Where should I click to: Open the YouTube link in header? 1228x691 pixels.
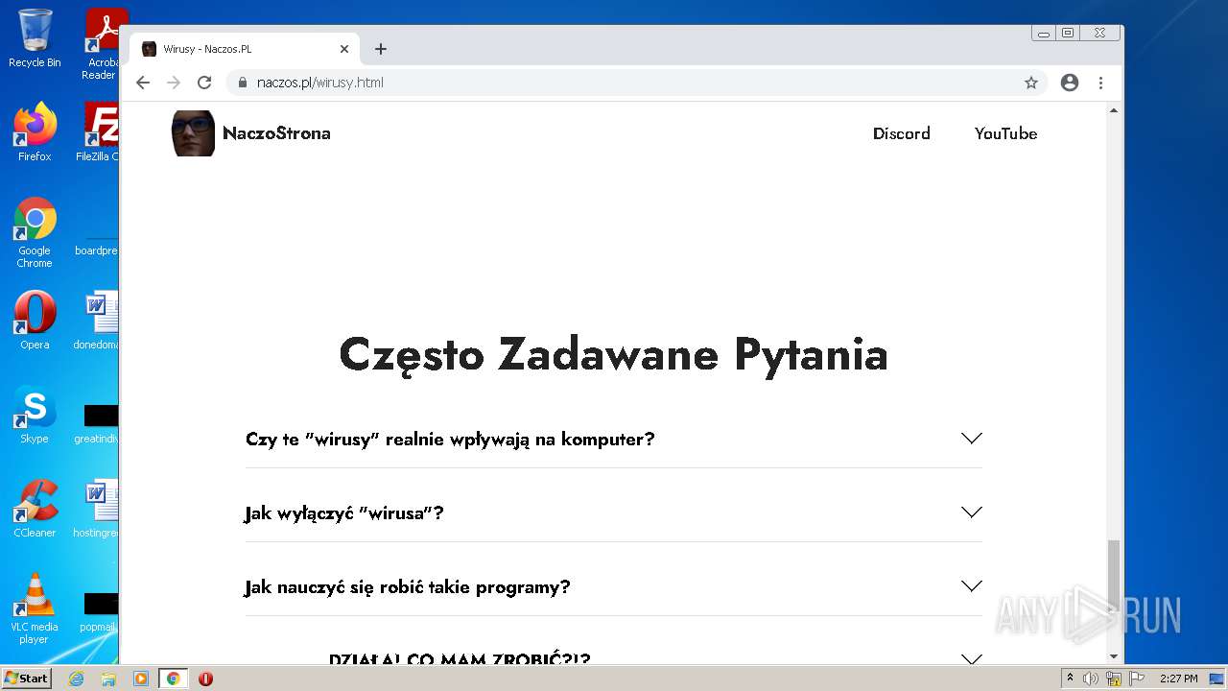tap(1005, 133)
